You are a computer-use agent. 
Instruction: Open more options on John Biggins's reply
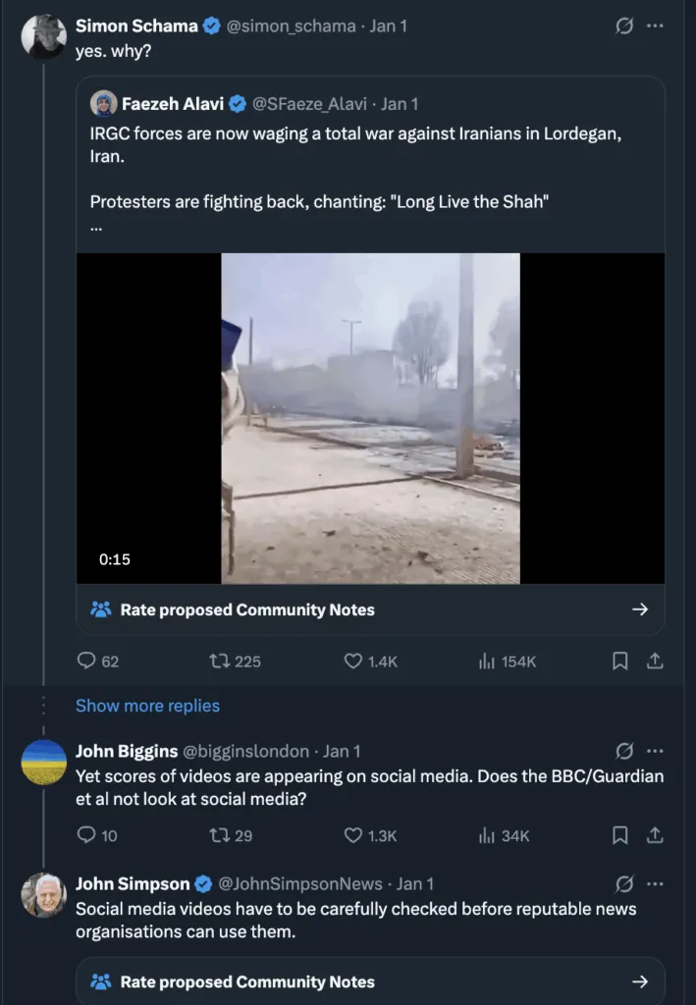[655, 751]
